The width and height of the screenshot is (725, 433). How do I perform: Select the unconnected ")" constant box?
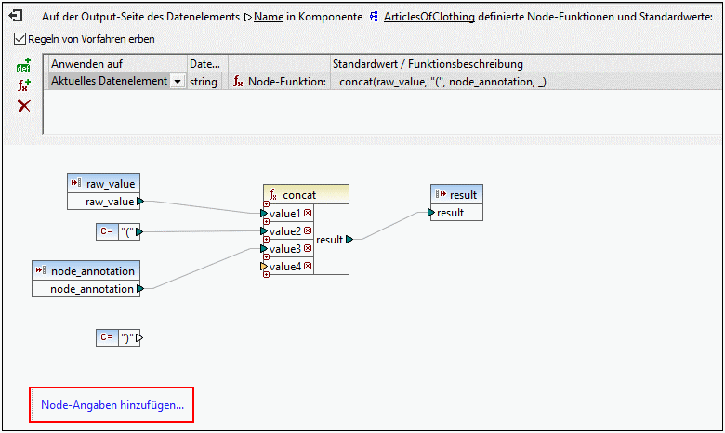click(x=120, y=338)
